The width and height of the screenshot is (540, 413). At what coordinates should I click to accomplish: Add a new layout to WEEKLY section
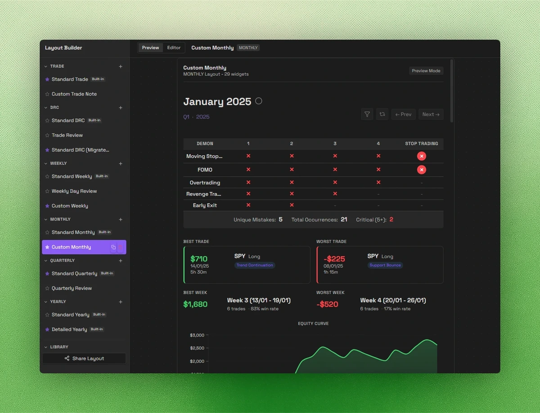(x=121, y=164)
